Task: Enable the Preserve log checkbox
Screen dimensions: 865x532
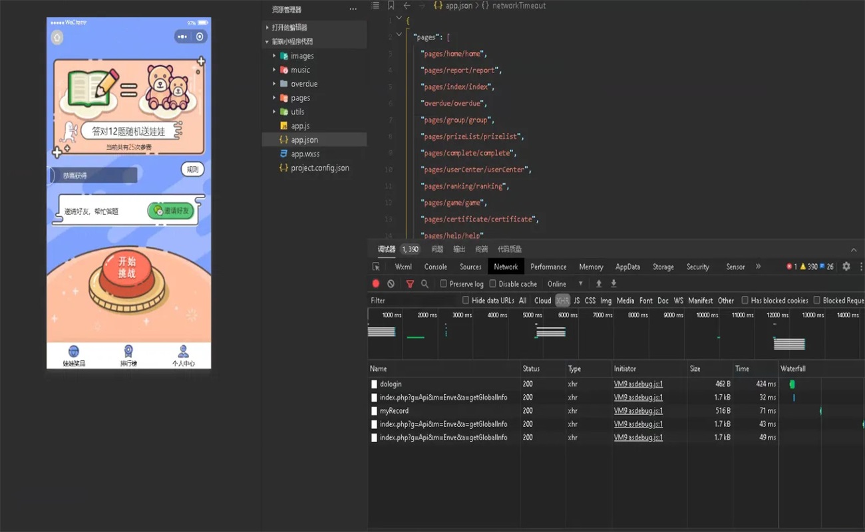Action: coord(444,284)
